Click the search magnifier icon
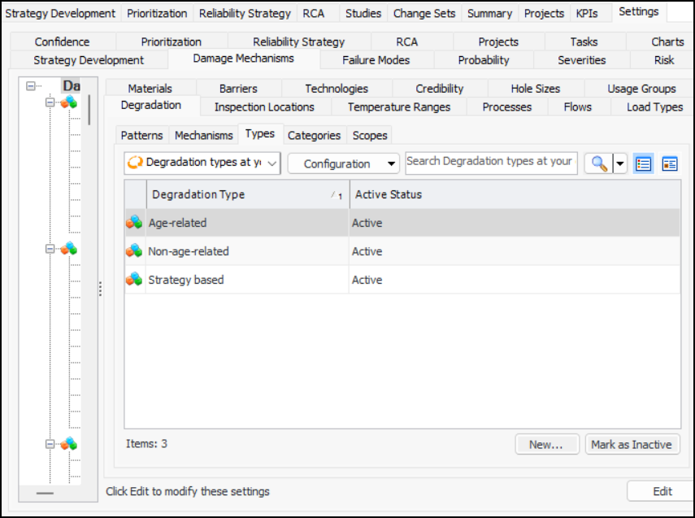 tap(598, 163)
